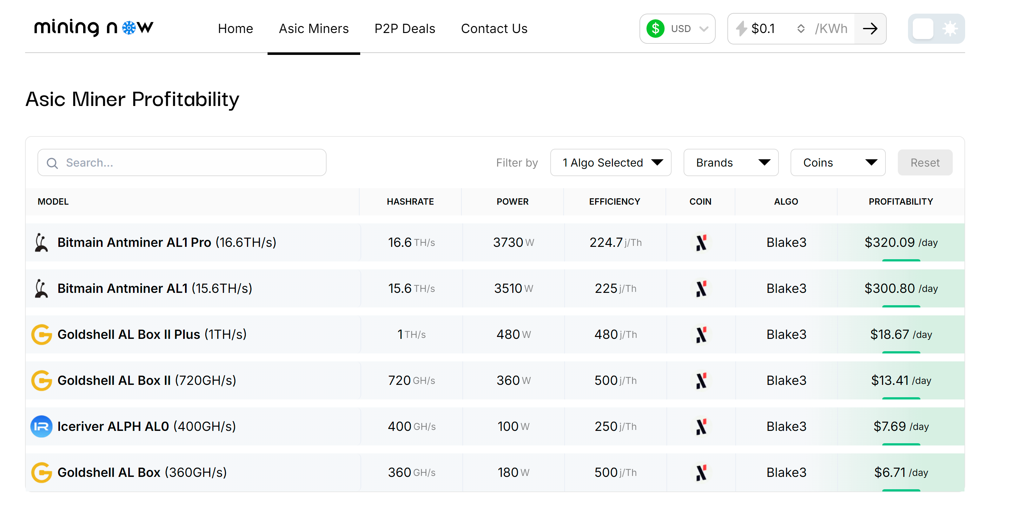Open Bitmain Antminer AL1 Pro details
Image resolution: width=1014 pixels, height=514 pixels.
pyautogui.click(x=167, y=242)
